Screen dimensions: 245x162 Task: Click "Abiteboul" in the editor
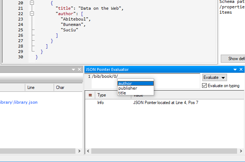point(75,19)
